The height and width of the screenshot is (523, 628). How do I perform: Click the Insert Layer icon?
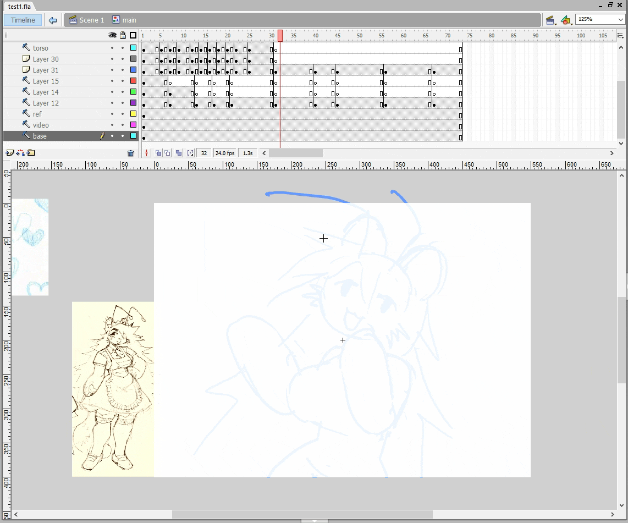click(9, 153)
